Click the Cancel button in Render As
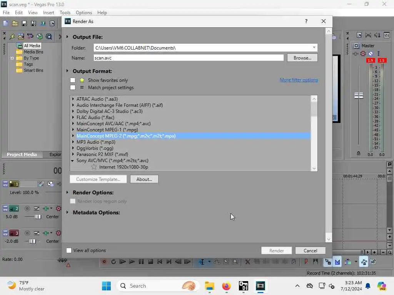Viewport: 394px width, 295px height. (x=311, y=250)
